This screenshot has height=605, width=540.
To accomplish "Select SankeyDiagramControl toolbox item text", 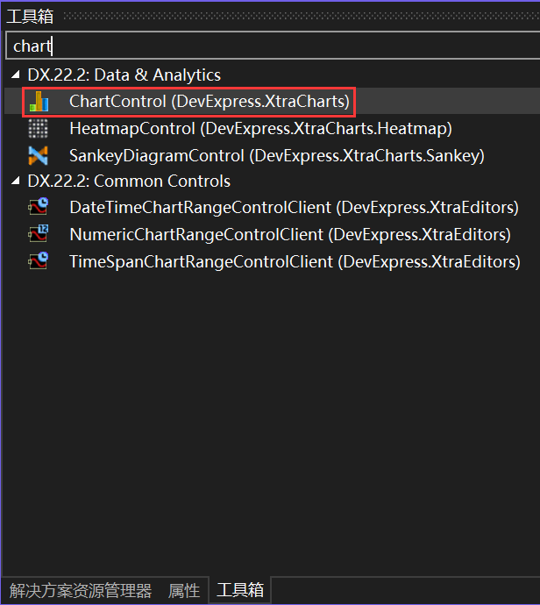I will (277, 155).
